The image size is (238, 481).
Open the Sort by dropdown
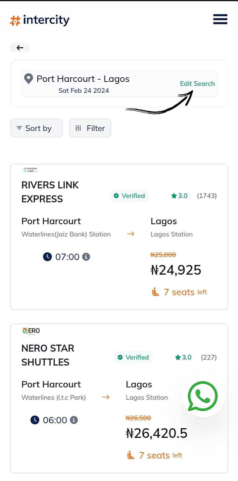click(x=36, y=128)
